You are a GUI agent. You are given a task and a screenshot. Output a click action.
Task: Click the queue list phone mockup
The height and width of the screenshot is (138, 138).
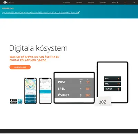(x=45, y=91)
